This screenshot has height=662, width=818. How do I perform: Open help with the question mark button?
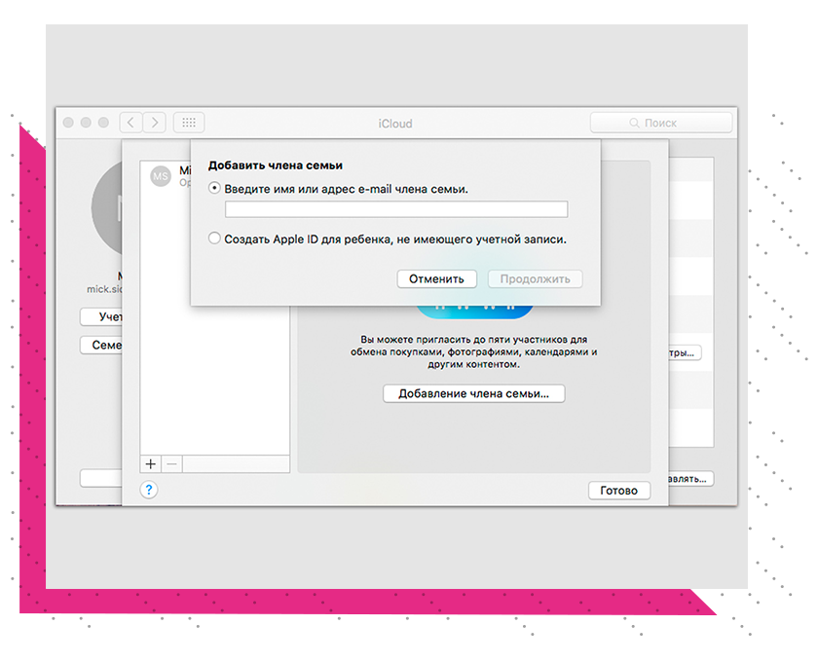coord(149,490)
